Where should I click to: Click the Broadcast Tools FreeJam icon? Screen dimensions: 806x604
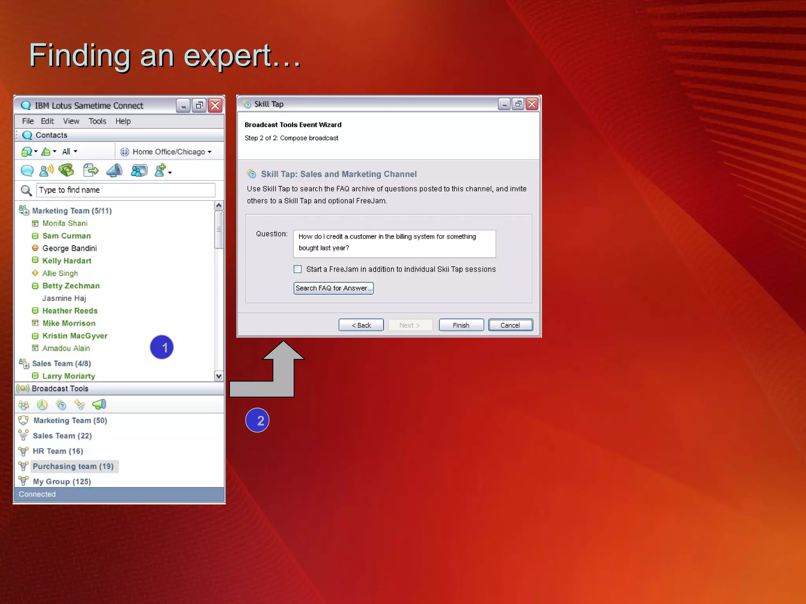79,405
